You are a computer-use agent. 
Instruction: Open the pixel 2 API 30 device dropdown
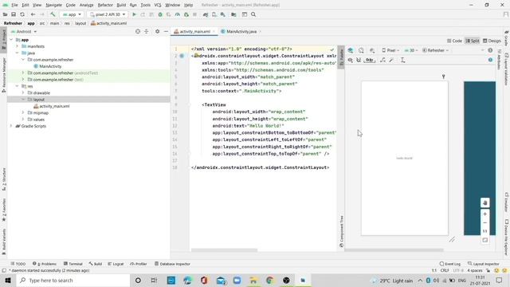(108, 14)
